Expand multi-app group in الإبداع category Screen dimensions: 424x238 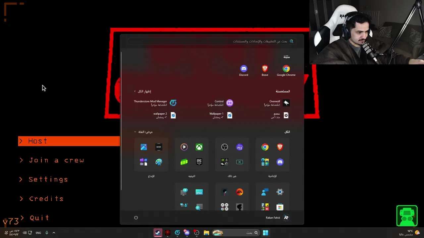[x=144, y=162]
